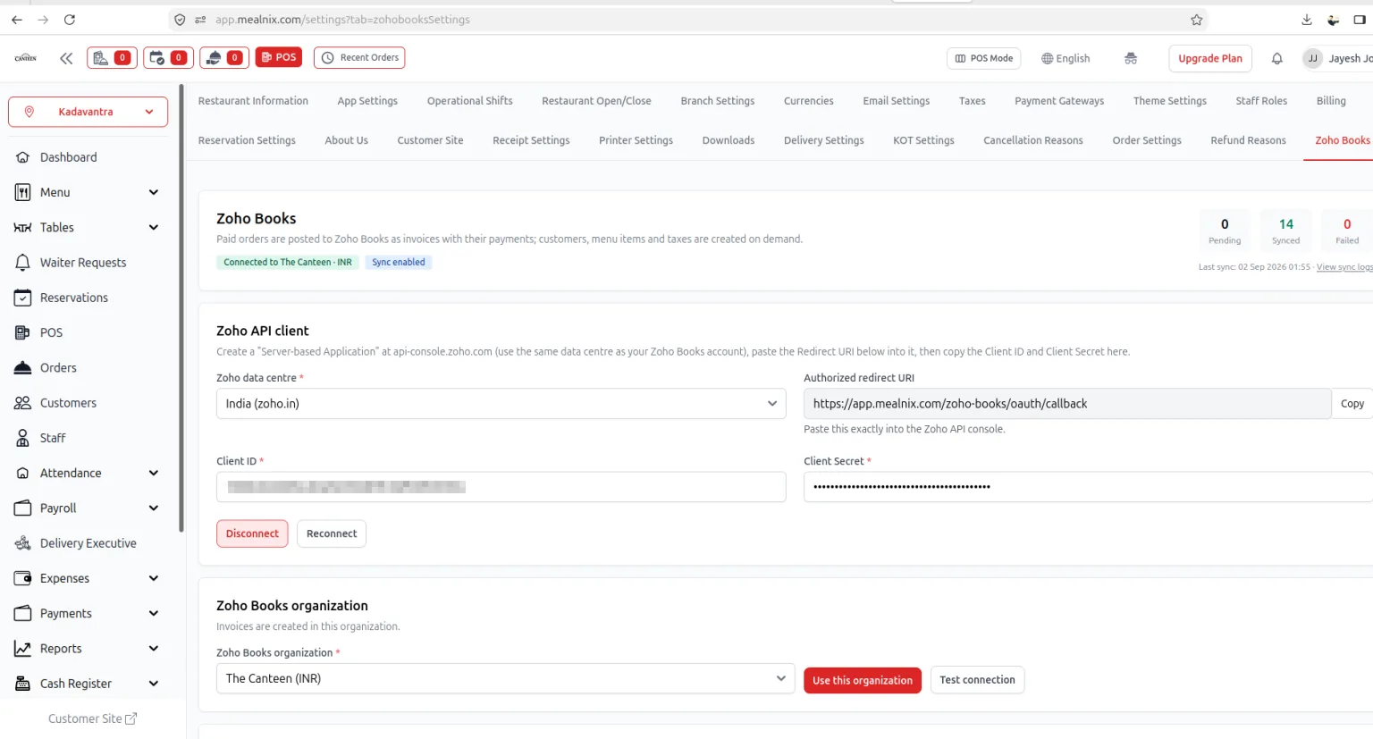
Task: Expand the Expenses sidebar section
Action: coord(88,579)
